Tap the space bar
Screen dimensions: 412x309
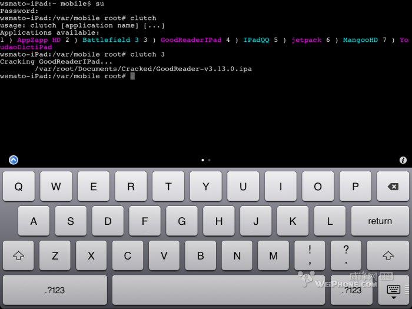click(218, 290)
